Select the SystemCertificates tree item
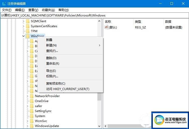The image size is (189, 129). (44, 26)
